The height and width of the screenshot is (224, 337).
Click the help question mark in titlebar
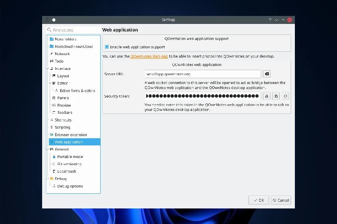click(270, 20)
